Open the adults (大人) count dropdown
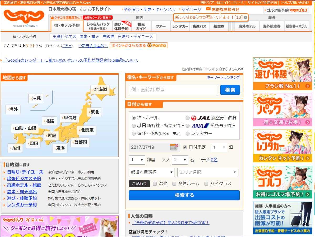Image resolution: width=315 pixels, height=237 pixels. click(180, 160)
